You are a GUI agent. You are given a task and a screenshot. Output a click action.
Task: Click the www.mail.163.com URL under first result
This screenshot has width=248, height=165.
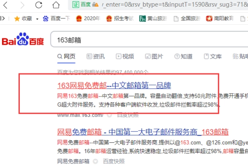tap(80, 115)
